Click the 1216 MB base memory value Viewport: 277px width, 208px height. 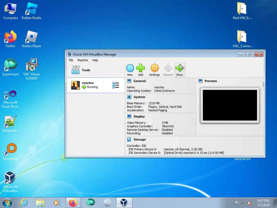(154, 103)
